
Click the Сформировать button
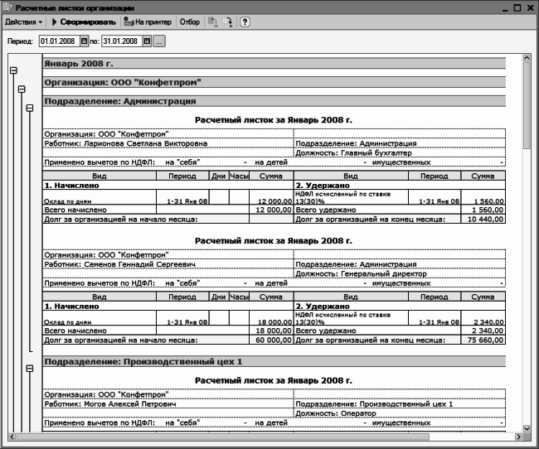pos(84,22)
